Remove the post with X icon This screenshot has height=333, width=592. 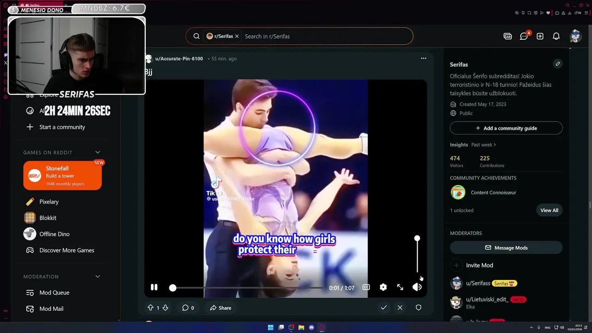(x=400, y=308)
